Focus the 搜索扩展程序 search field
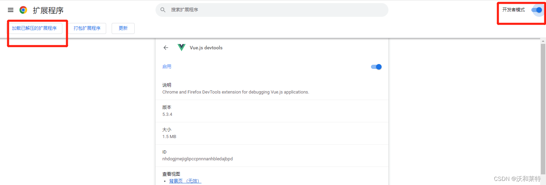The width and height of the screenshot is (546, 185). click(272, 10)
